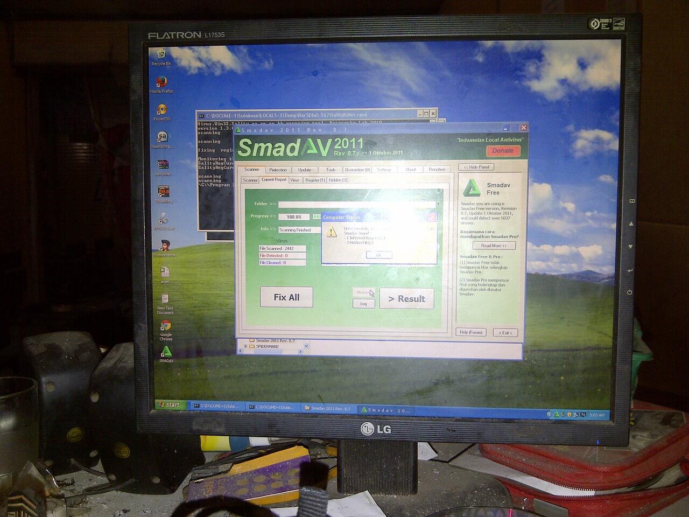Image resolution: width=689 pixels, height=517 pixels.
Task: Open the Scanner main tab
Action: (251, 169)
